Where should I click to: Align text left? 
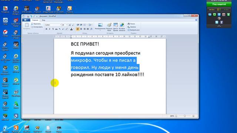click(78, 29)
